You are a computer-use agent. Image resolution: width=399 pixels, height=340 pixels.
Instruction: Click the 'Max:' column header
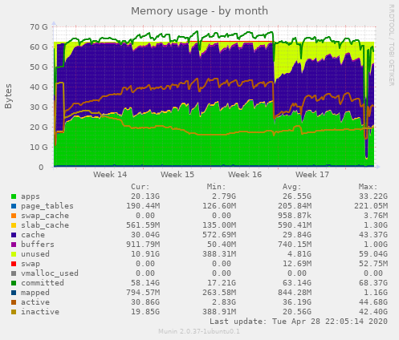[368, 187]
